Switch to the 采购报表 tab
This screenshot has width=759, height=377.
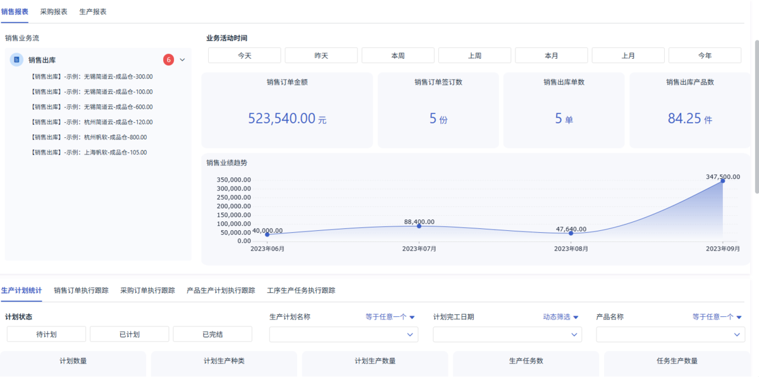click(54, 11)
